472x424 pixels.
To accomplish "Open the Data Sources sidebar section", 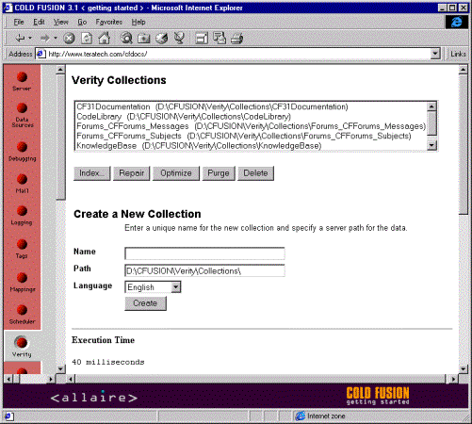I will pyautogui.click(x=22, y=115).
